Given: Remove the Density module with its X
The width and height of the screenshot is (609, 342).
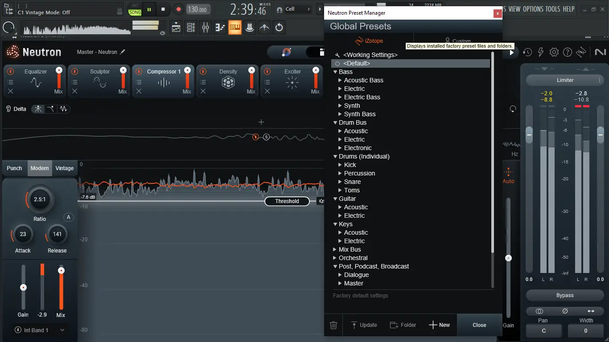Looking at the screenshot, I should 203,91.
